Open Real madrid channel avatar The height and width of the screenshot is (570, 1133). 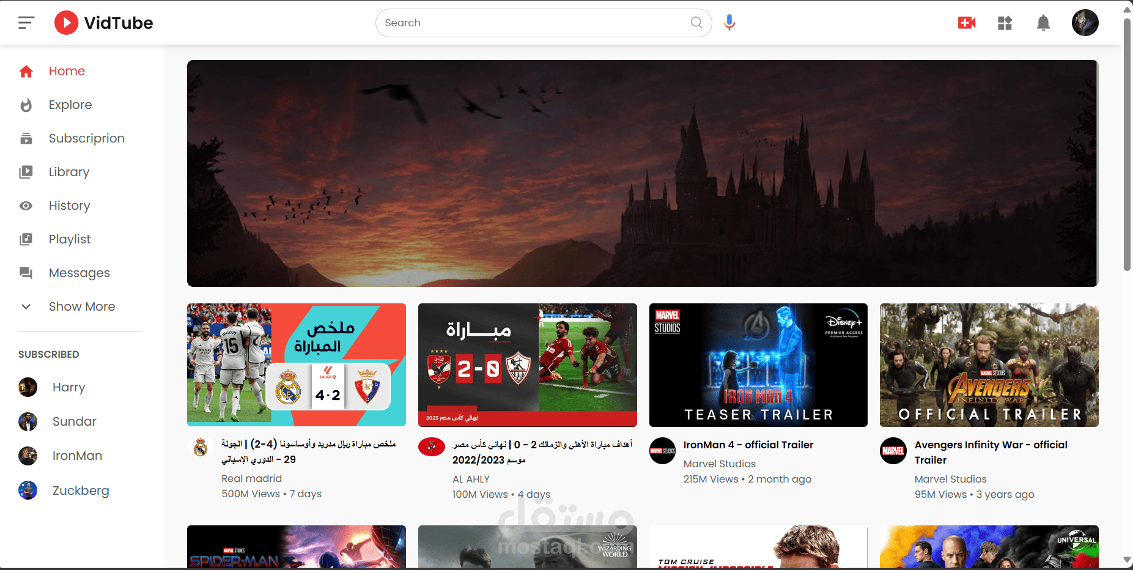pyautogui.click(x=201, y=448)
